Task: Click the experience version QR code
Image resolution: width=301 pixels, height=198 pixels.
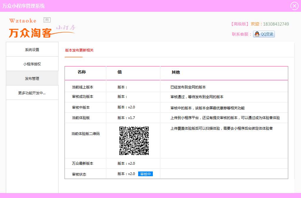Action: coord(134,141)
